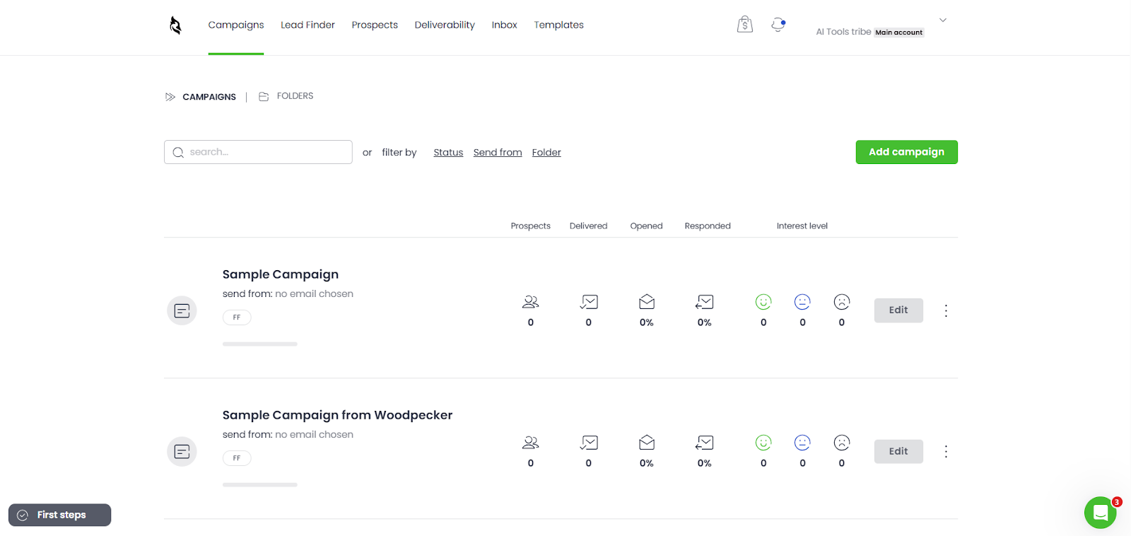Focus the campaign search field
This screenshot has width=1131, height=536.
pyautogui.click(x=265, y=152)
